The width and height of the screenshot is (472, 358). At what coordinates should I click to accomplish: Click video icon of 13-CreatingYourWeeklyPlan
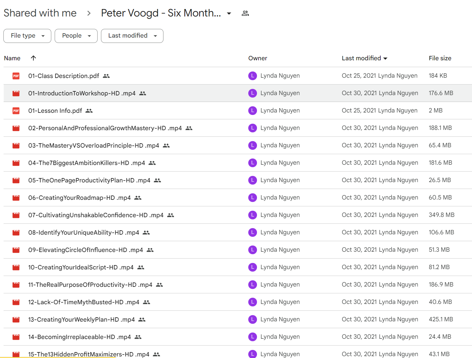coord(16,319)
